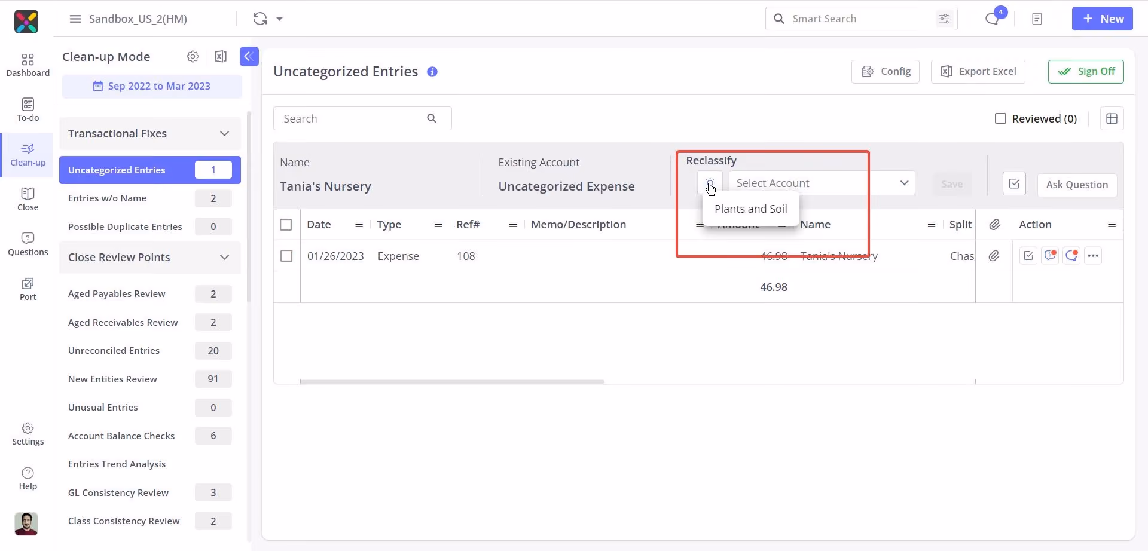The height and width of the screenshot is (551, 1148).
Task: Click the suggestion lightbulb icon in Reclassify
Action: tap(710, 183)
